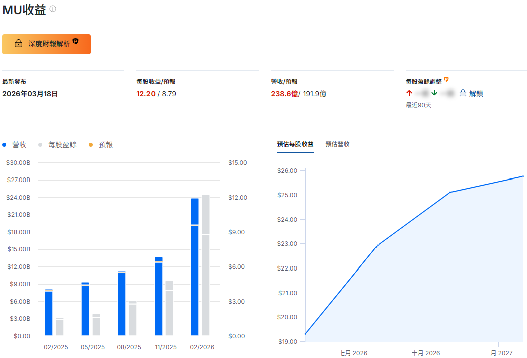
Task: Click the 解鎖 unlock link
Action: point(476,94)
